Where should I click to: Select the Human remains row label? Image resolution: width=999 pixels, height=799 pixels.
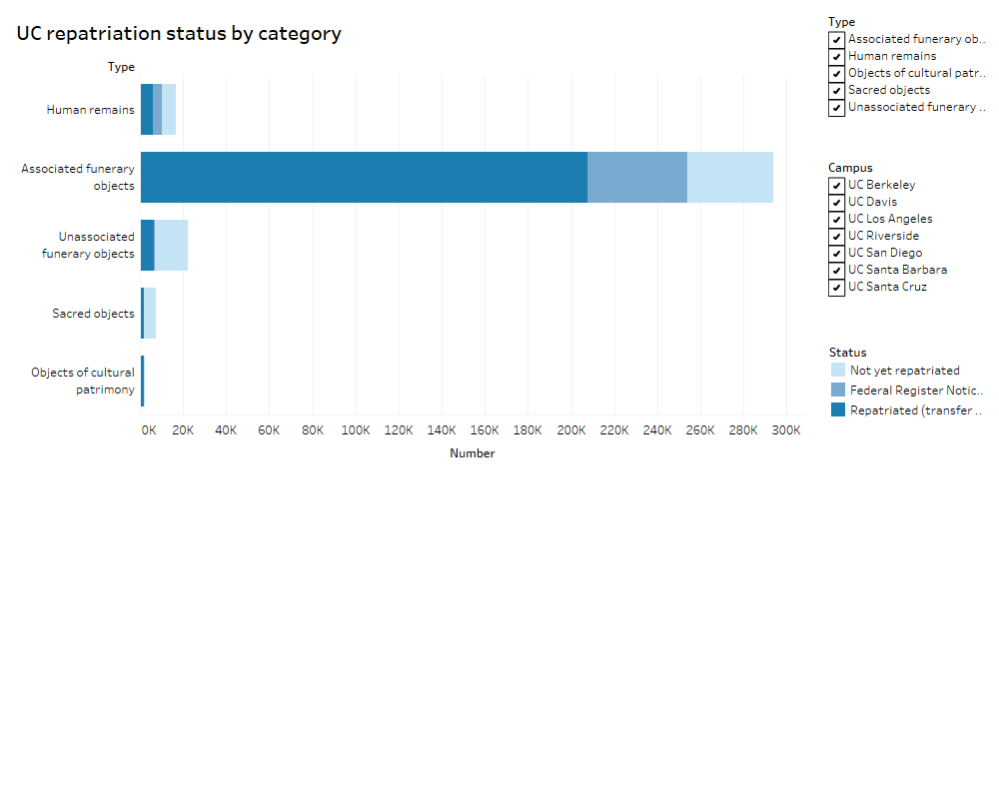90,110
